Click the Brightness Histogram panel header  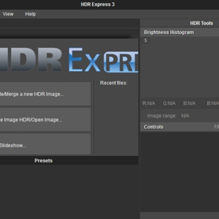coord(179,32)
